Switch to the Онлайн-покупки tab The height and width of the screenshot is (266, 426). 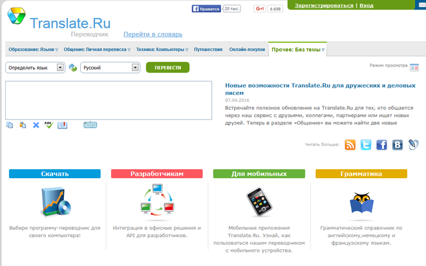tap(247, 50)
